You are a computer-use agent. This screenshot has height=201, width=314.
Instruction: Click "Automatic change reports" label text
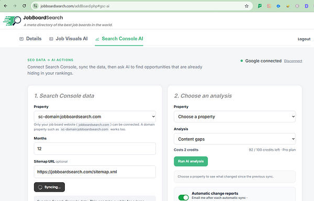215,193
